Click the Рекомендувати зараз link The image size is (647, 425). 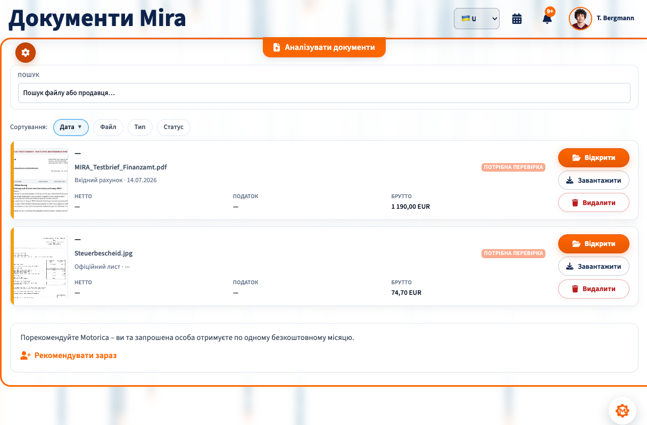(x=69, y=355)
